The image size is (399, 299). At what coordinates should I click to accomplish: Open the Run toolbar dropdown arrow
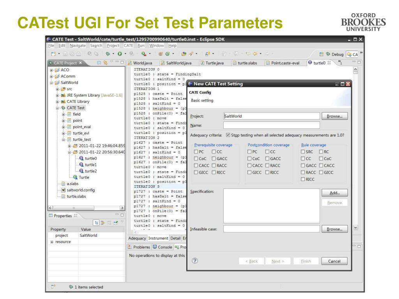pos(125,54)
